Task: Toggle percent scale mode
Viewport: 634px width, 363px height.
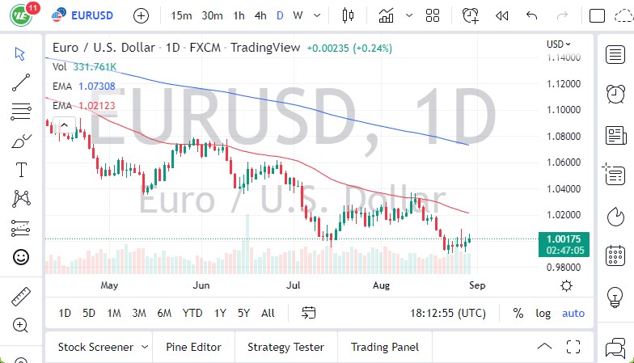Action: click(518, 313)
